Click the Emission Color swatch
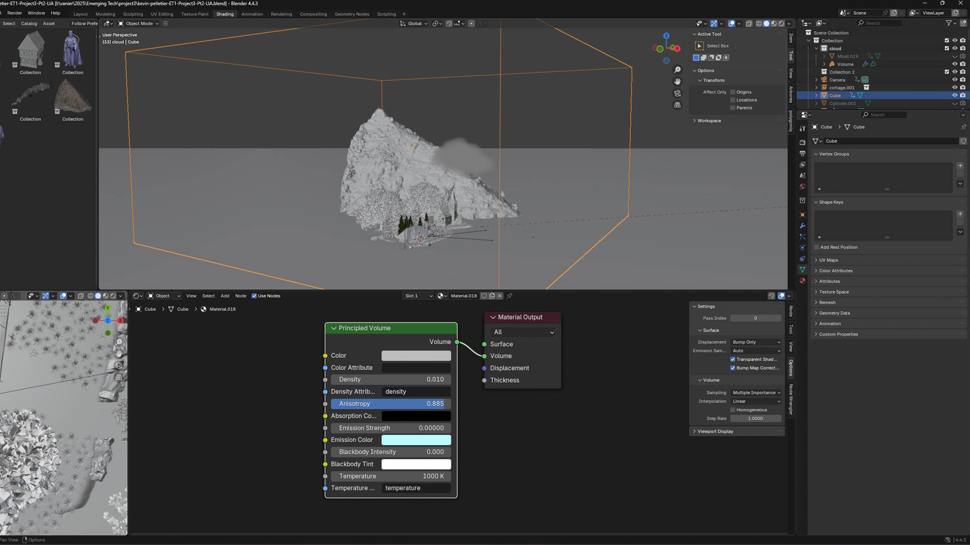970x545 pixels. 416,440
